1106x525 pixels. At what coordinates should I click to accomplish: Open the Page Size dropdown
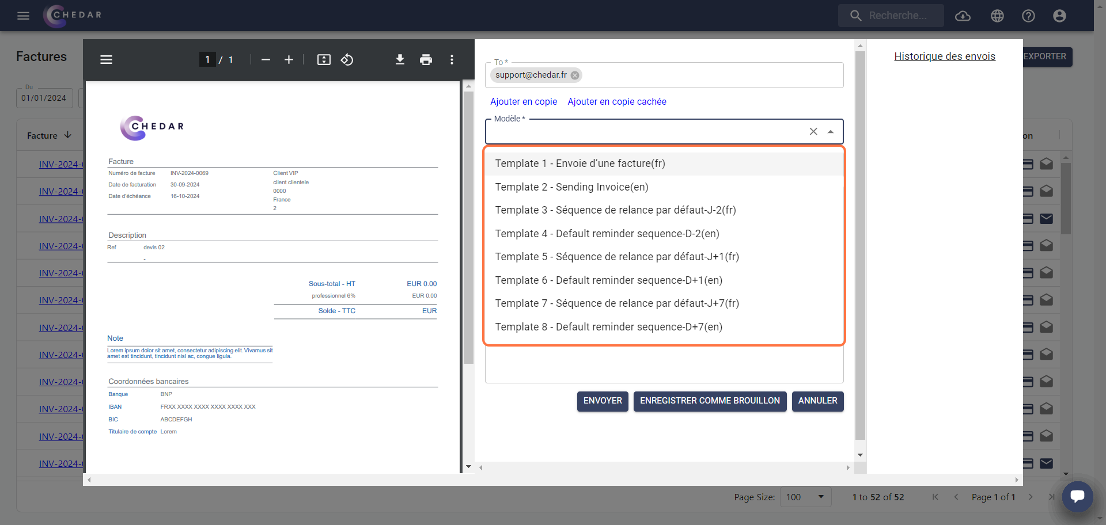point(805,497)
